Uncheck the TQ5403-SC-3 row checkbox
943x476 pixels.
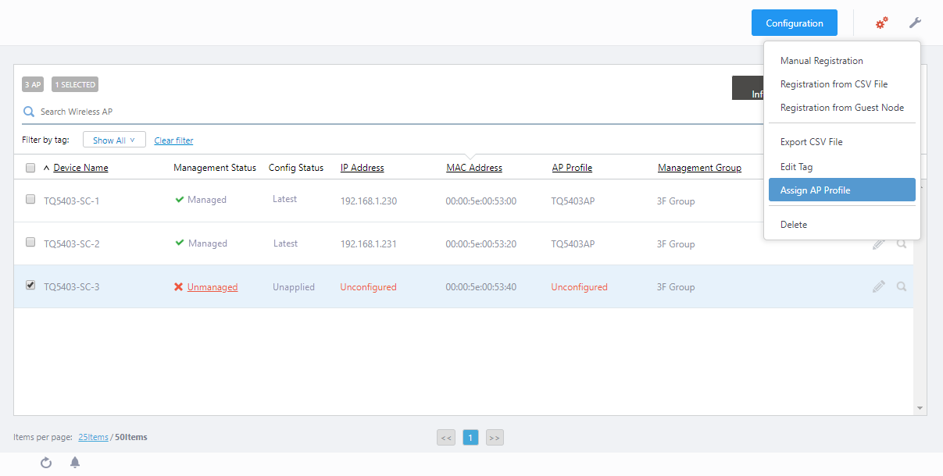30,286
